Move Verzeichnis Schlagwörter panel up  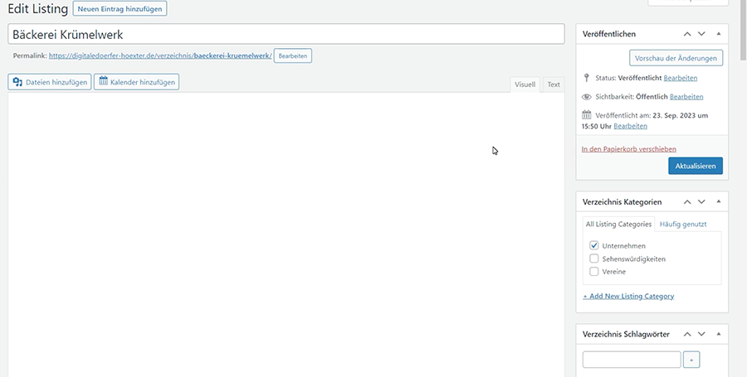pos(687,334)
